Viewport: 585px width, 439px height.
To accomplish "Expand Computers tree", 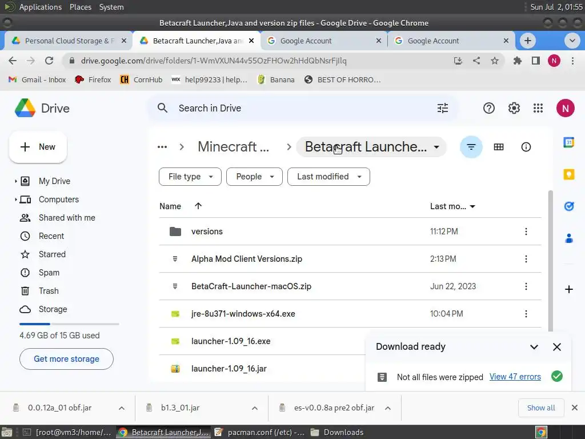I will tap(15, 199).
